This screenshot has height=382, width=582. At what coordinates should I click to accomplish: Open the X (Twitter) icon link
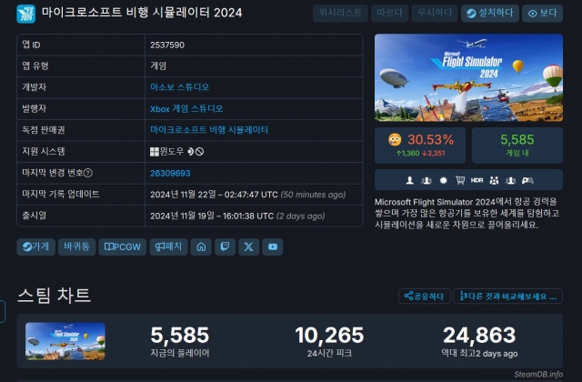pos(248,246)
